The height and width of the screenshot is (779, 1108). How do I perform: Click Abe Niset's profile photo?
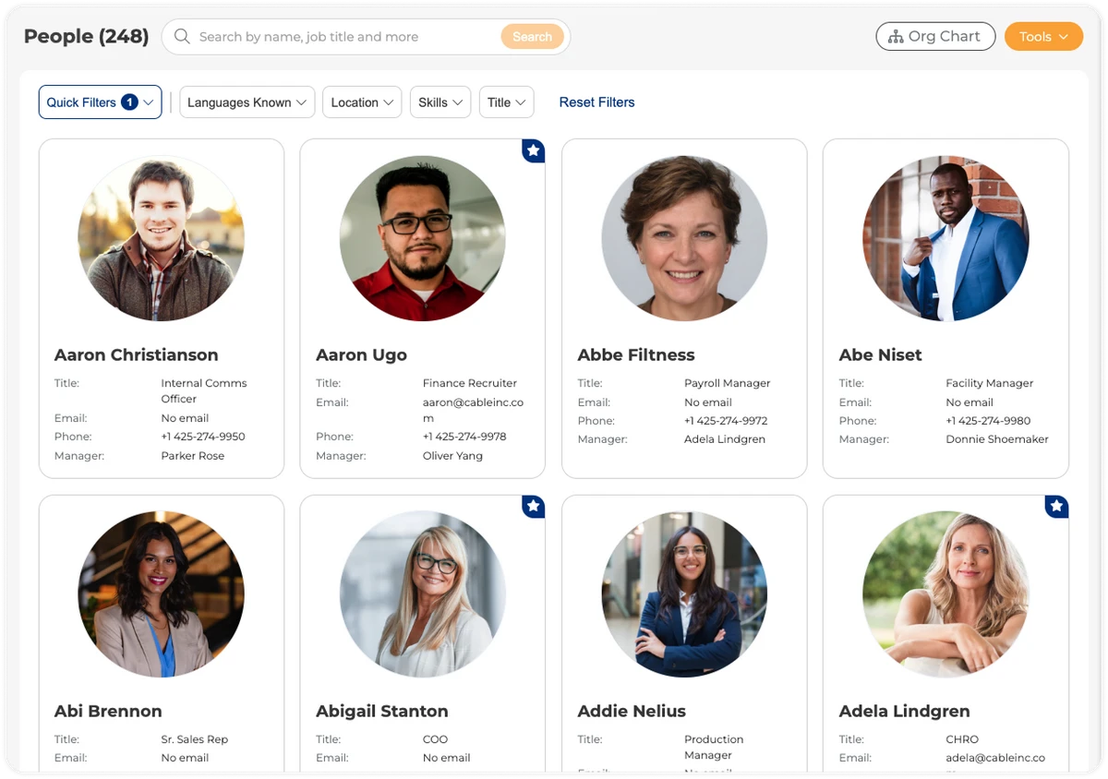click(945, 238)
